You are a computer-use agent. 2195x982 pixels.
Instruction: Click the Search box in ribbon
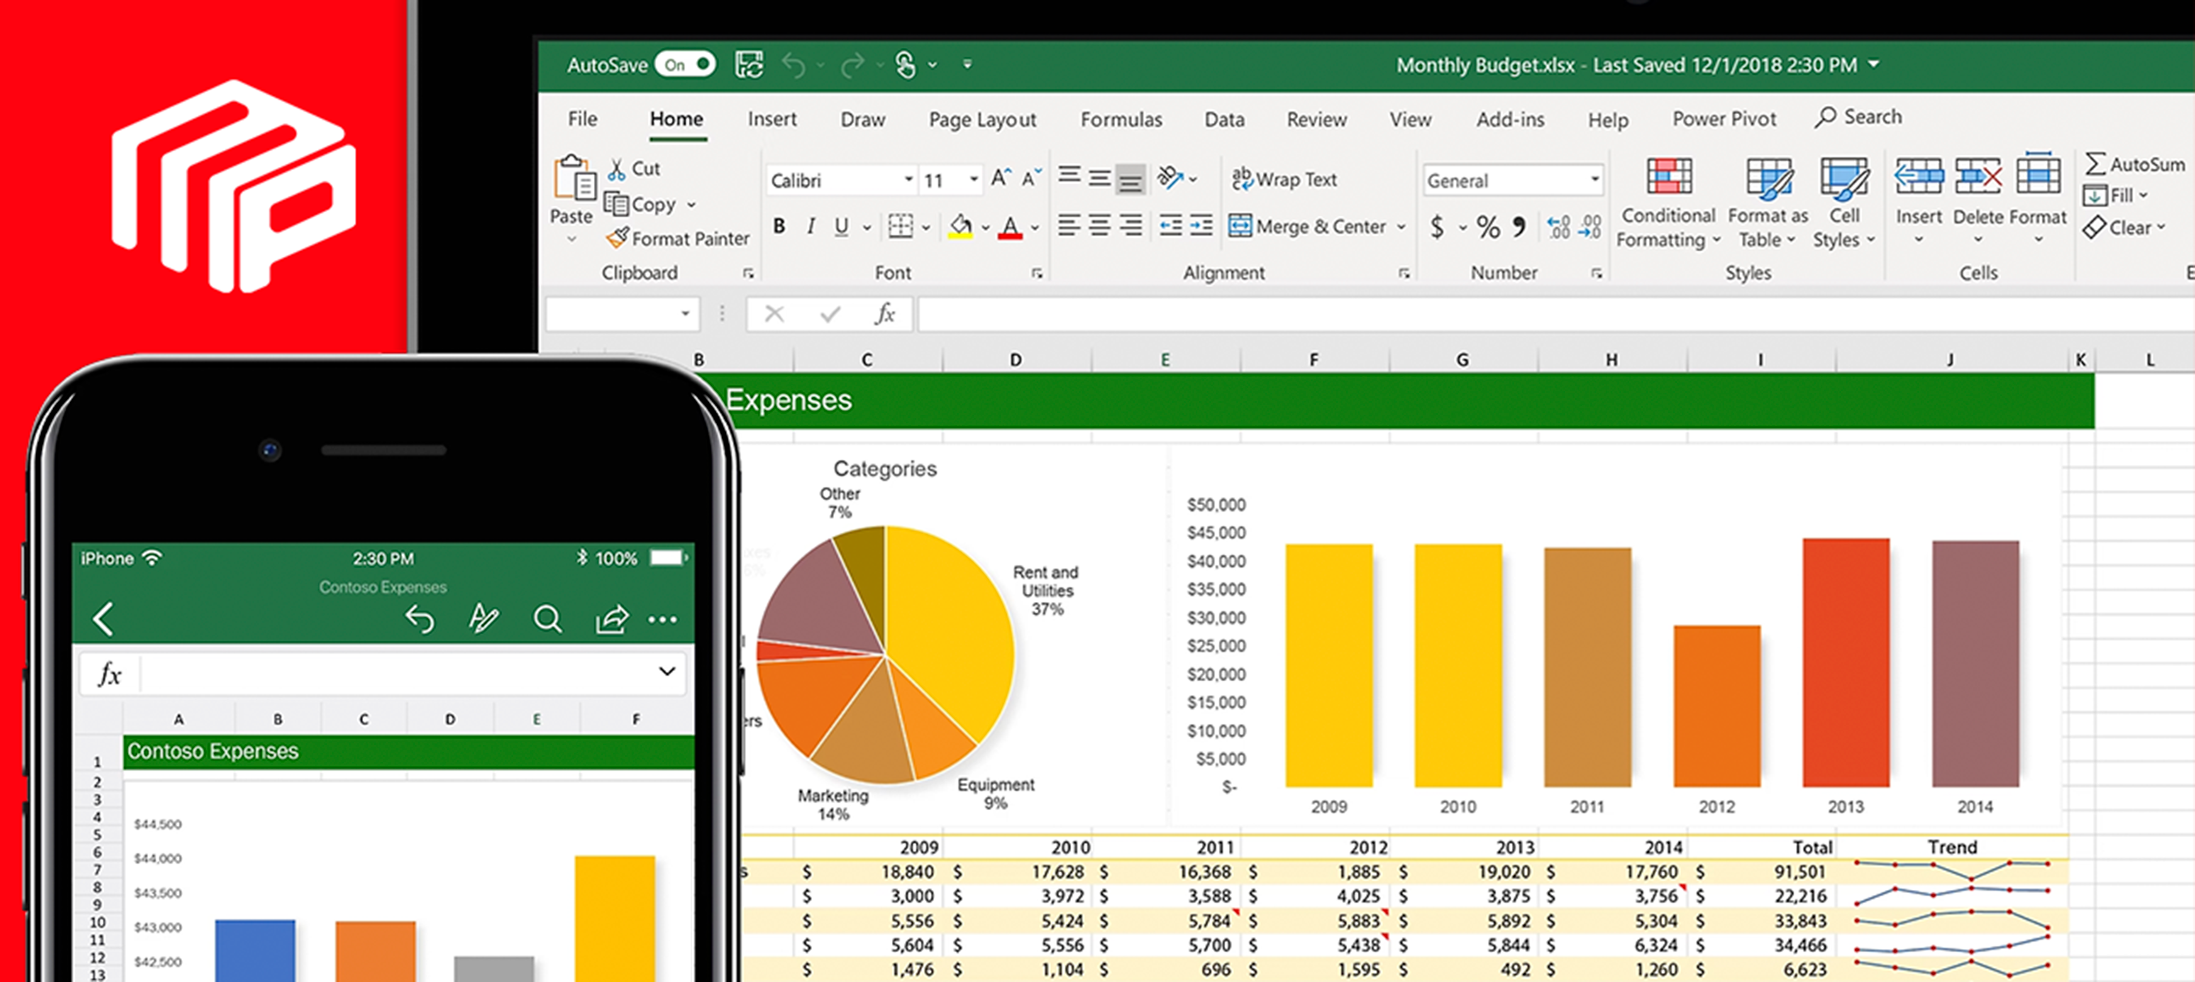click(x=1859, y=117)
